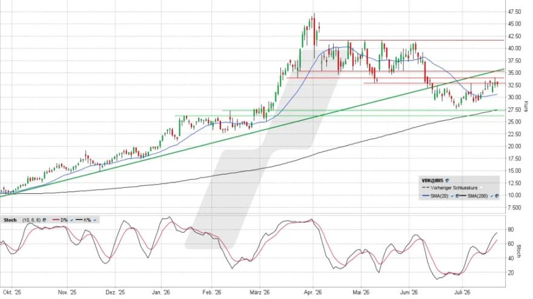
Task: Toggle Vorheriger Schlusskurs indicator dot
Action: pyautogui.click(x=482, y=187)
